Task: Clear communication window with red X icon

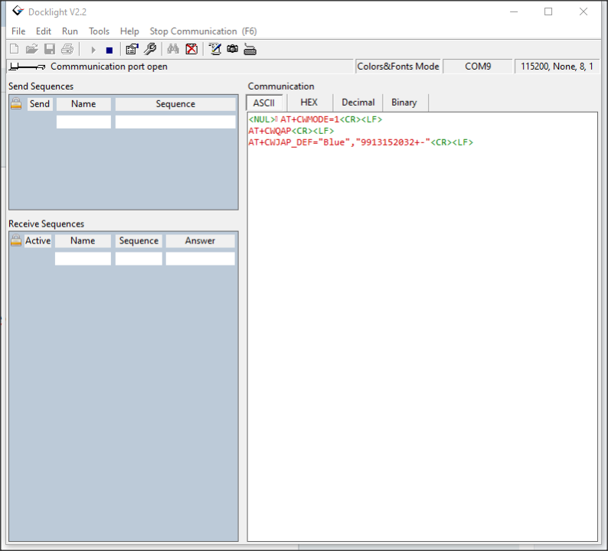Action: point(191,49)
